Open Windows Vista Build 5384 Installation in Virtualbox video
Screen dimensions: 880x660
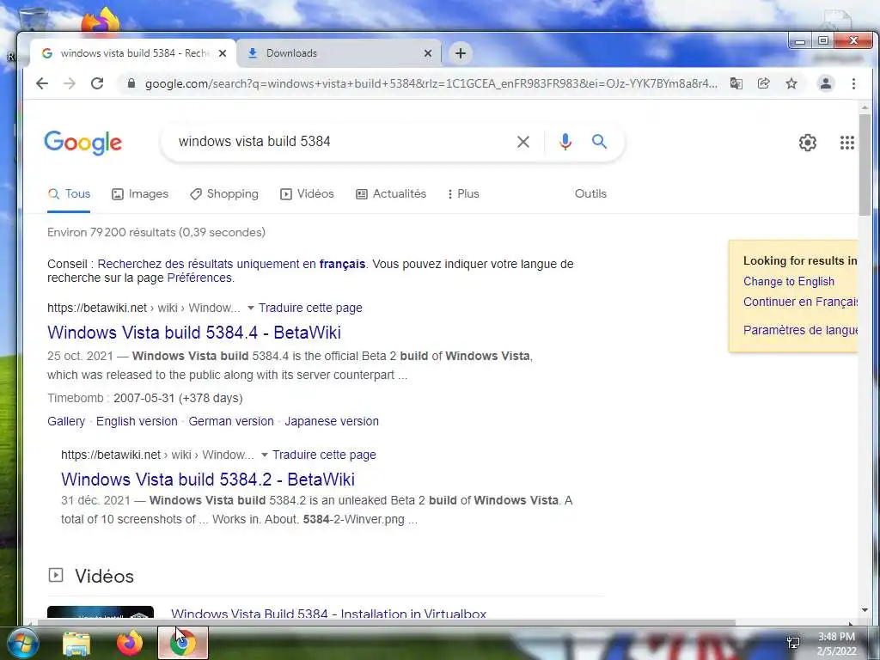pyautogui.click(x=329, y=614)
